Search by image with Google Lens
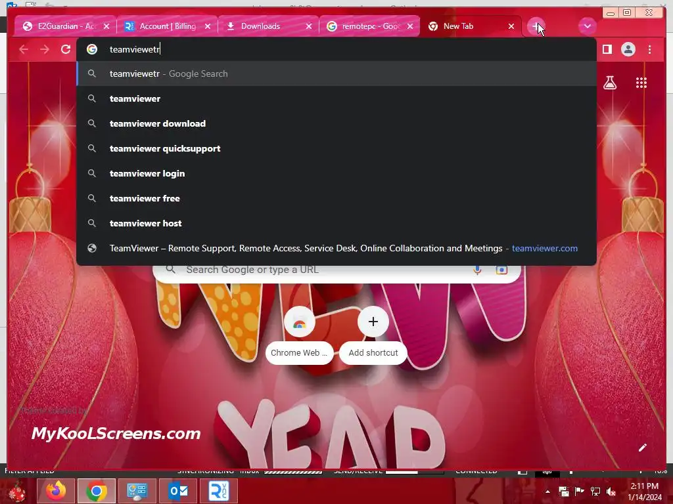673x504 pixels. point(501,270)
